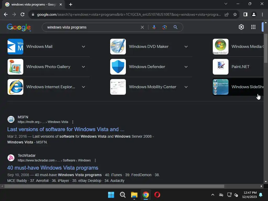268x201 pixels.
Task: Bookmark this page with star
Action: click(235, 15)
